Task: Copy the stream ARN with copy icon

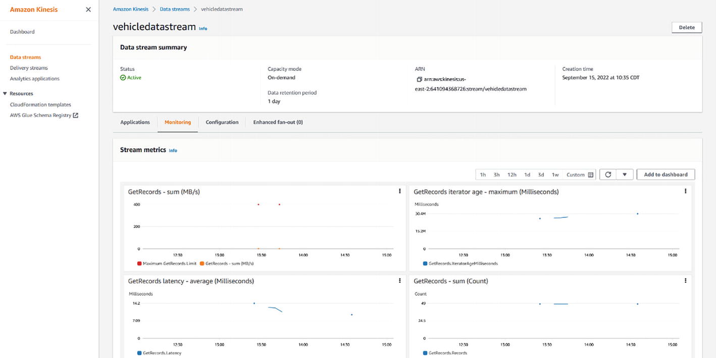Action: tap(419, 80)
